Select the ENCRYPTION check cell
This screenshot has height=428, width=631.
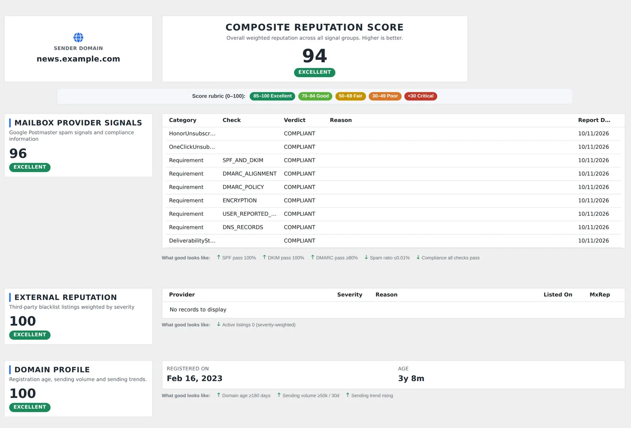pos(240,200)
